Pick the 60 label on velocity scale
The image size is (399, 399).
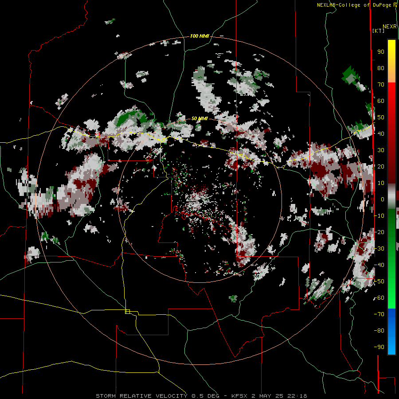(x=381, y=101)
